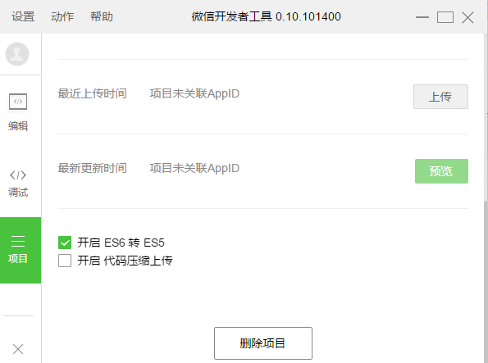Screen dimensions: 488x363
Task: Maximize the 微信开发者工具 window
Action: click(445, 17)
